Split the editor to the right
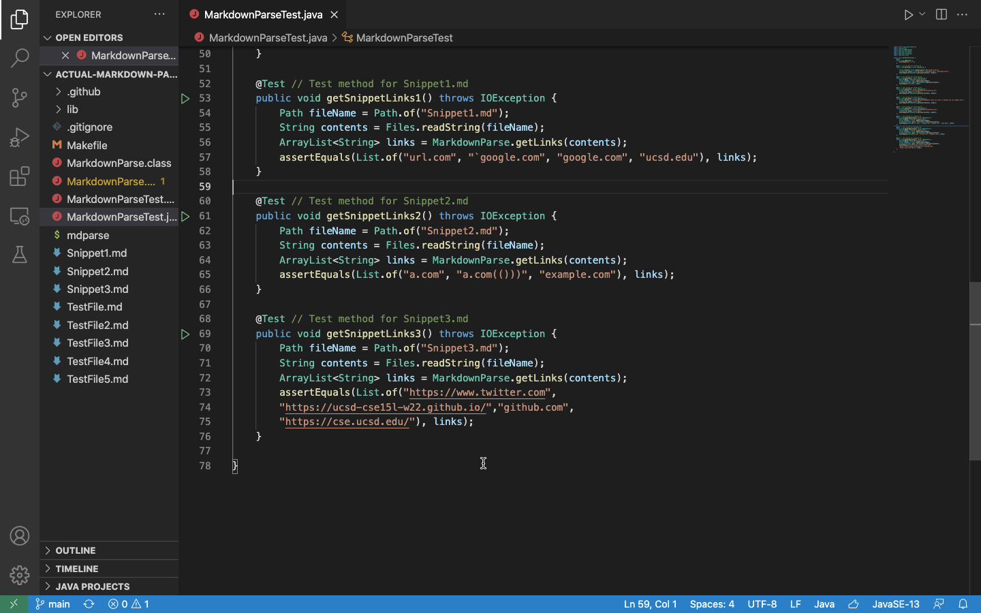 click(x=941, y=14)
